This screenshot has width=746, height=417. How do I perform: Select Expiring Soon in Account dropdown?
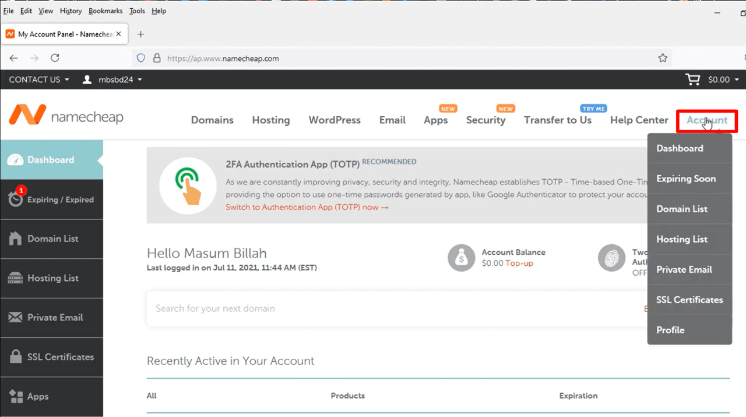pos(689,179)
